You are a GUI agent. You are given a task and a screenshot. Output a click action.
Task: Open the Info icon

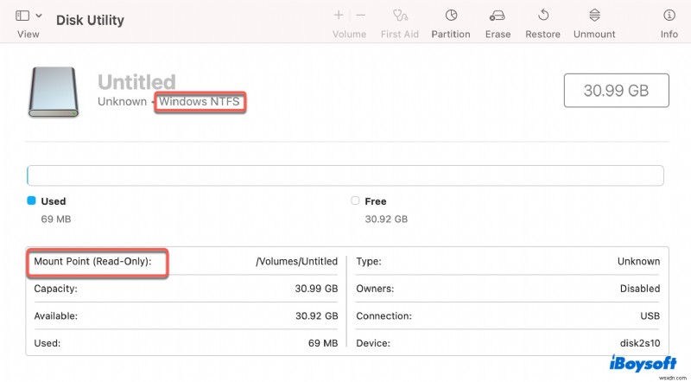click(x=669, y=16)
